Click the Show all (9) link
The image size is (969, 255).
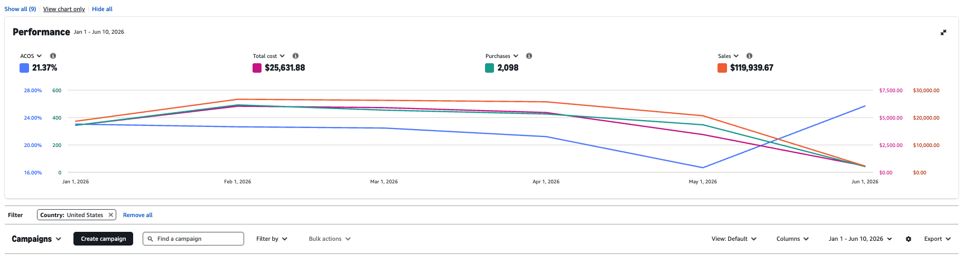point(20,9)
